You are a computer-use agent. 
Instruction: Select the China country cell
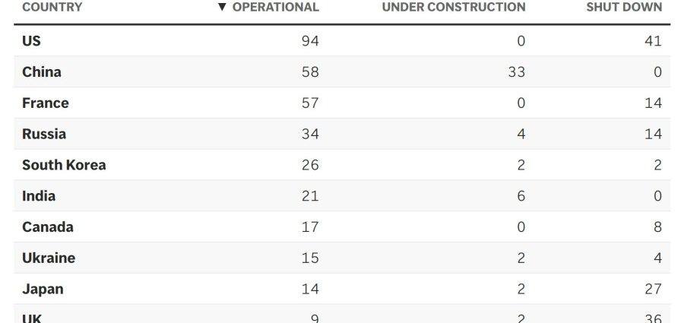[42, 72]
